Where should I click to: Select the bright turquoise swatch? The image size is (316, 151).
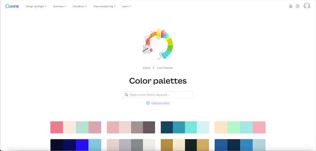tap(191, 127)
